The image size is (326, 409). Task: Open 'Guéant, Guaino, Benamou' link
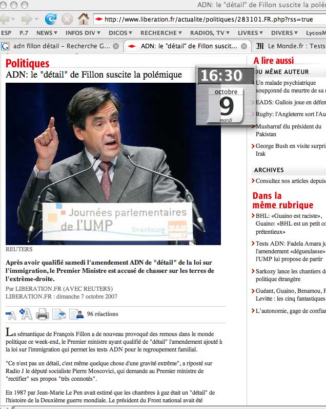(x=291, y=294)
